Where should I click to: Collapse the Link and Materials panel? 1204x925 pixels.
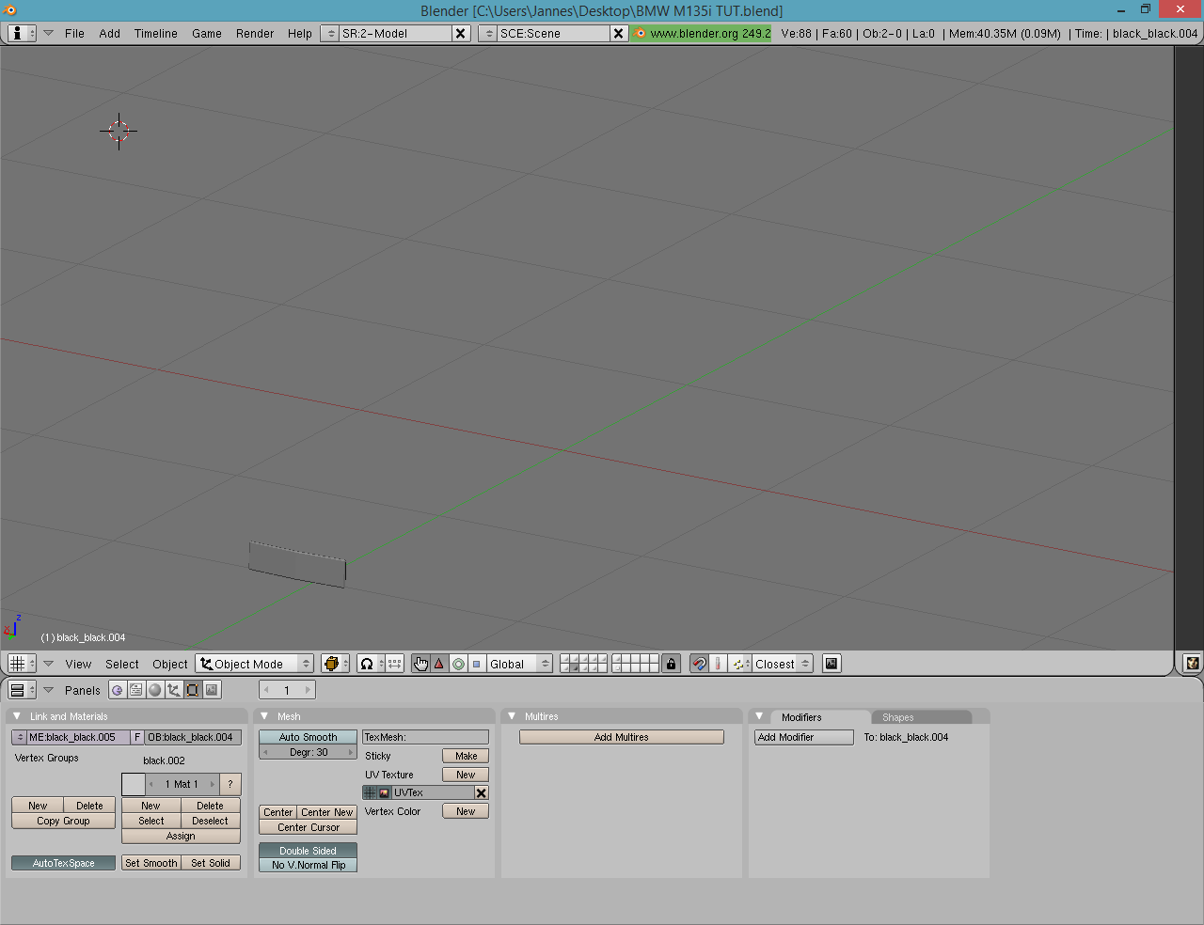pos(17,716)
